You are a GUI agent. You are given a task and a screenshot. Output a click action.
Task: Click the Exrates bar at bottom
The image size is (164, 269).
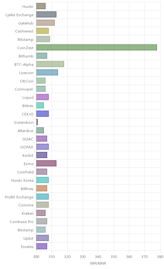click(42, 246)
